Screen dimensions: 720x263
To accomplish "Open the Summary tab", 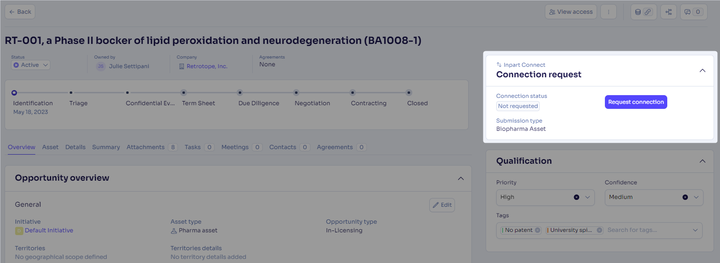I will (106, 147).
